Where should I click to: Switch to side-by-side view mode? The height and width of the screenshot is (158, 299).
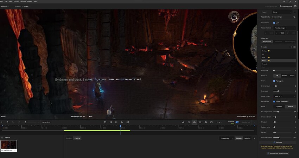tap(200, 122)
